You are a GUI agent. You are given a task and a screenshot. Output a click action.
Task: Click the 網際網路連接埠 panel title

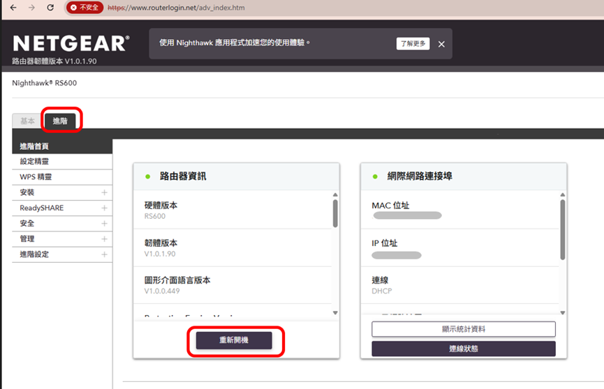point(420,176)
